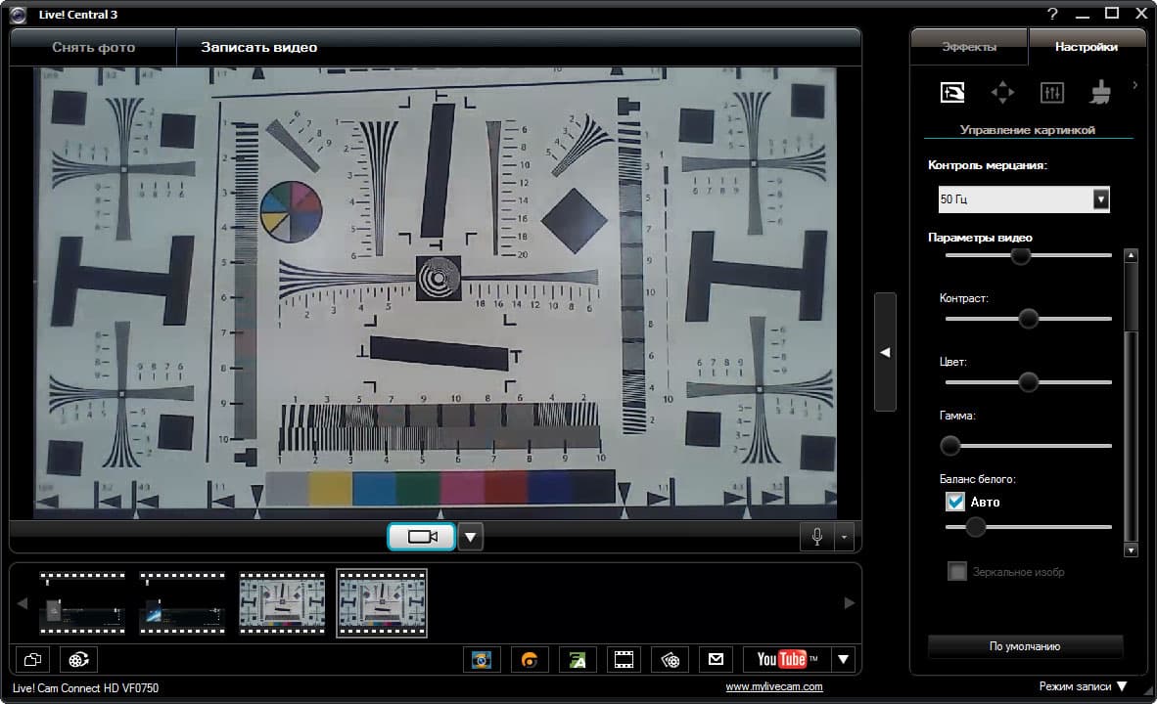Open the equalizer sliders settings icon
This screenshot has width=1157, height=704.
pyautogui.click(x=1051, y=92)
